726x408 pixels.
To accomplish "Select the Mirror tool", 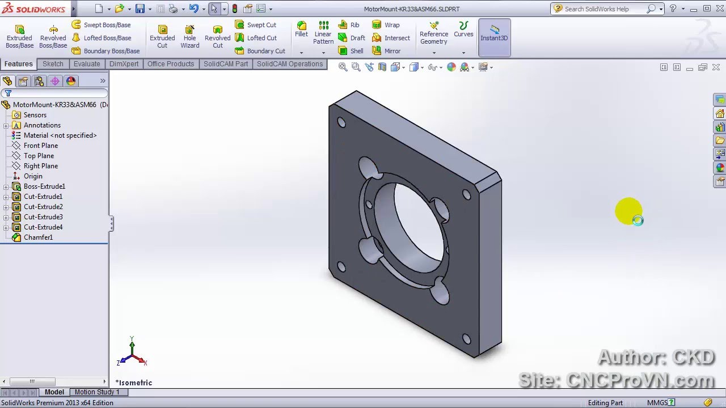I will click(386, 51).
